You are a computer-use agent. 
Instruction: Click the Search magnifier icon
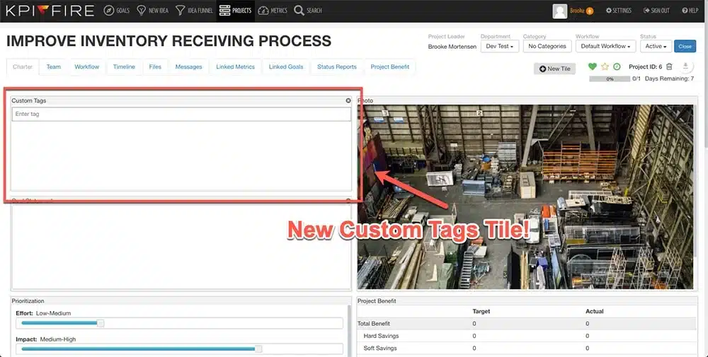pos(299,11)
